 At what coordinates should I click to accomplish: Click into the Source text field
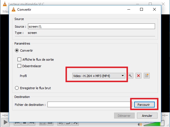(x=91, y=26)
